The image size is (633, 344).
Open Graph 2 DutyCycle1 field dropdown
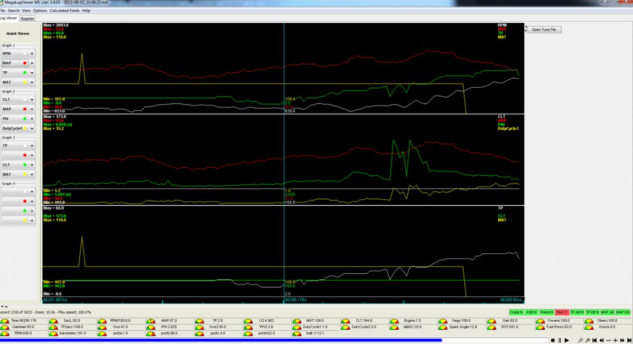pos(32,128)
